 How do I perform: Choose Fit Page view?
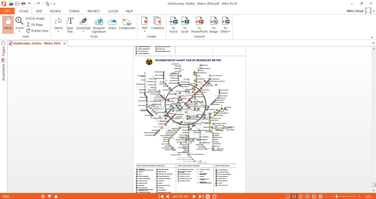[x=35, y=25]
